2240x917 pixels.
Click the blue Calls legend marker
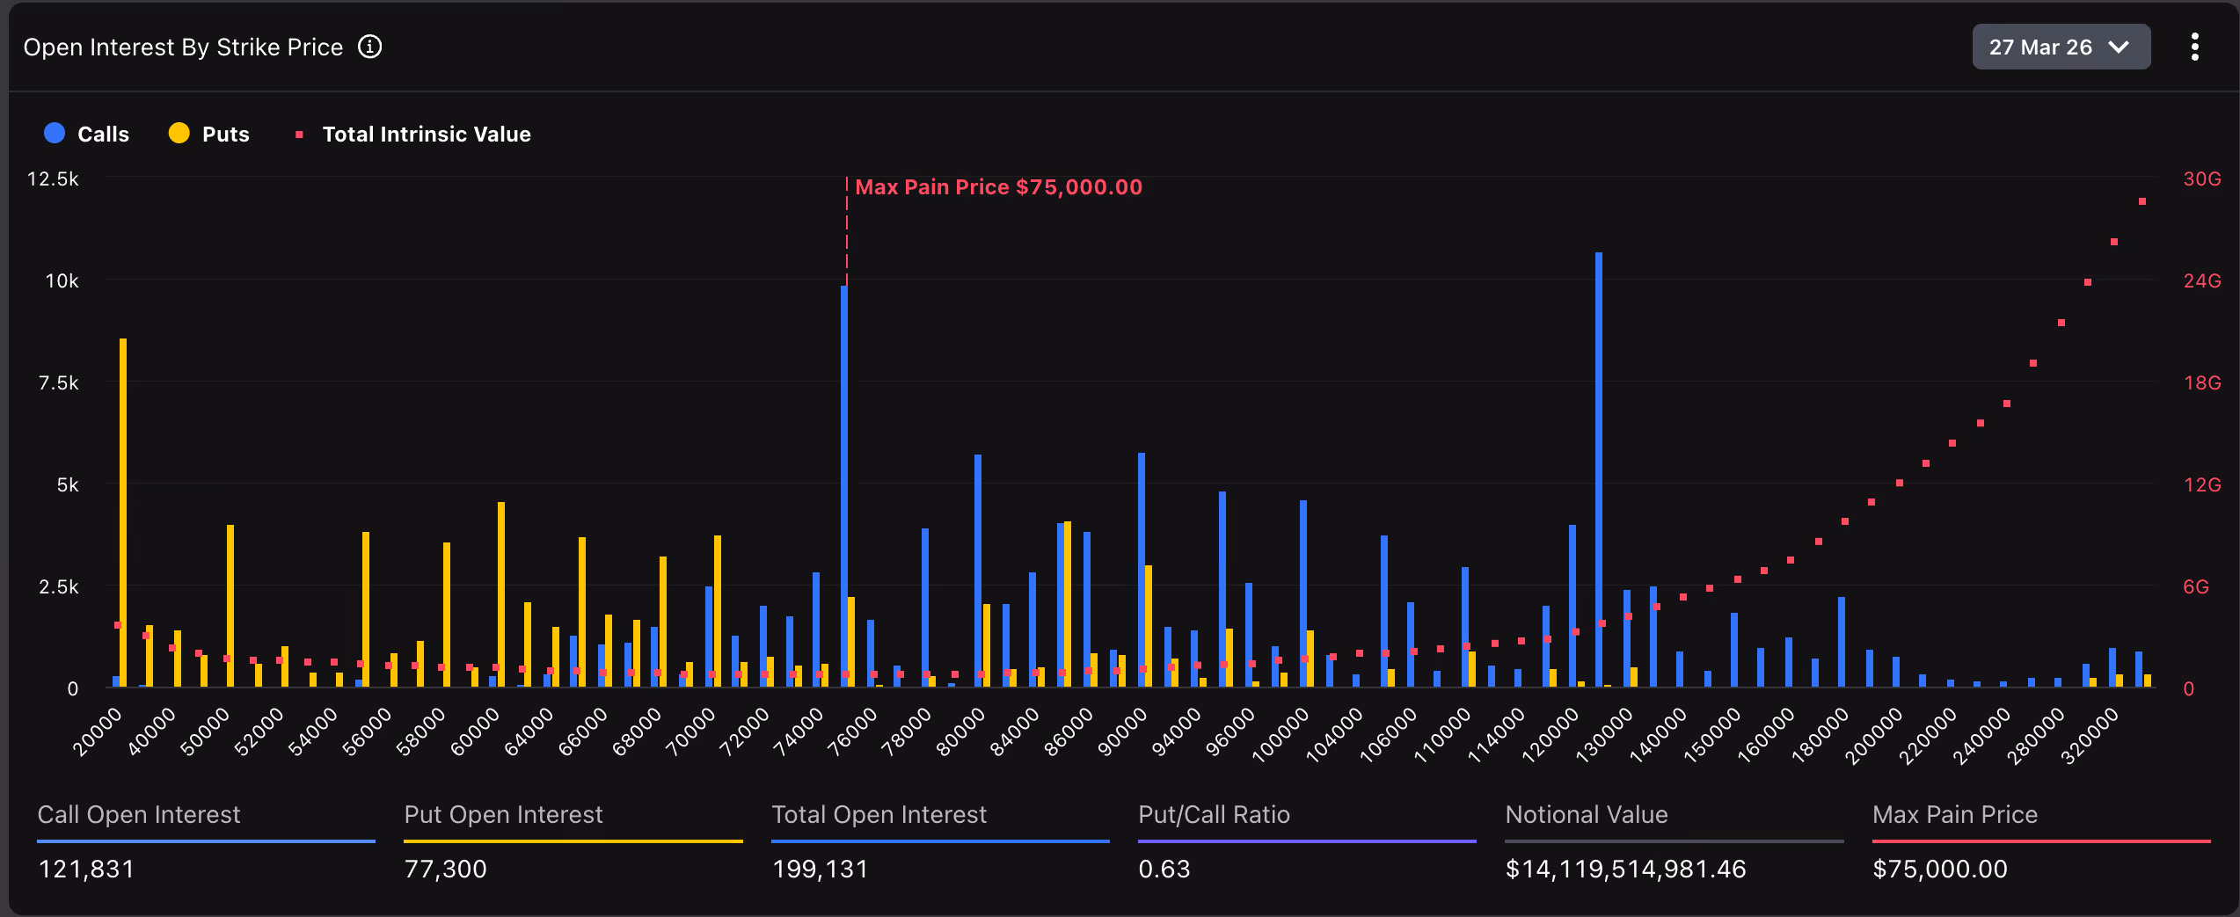point(54,133)
